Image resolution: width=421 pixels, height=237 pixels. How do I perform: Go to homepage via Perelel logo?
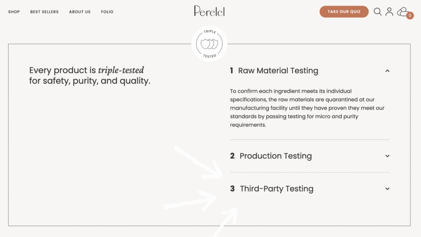click(209, 11)
